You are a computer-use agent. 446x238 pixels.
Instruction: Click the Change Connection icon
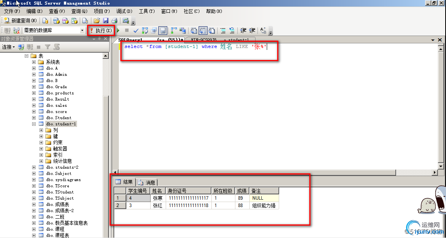(x=16, y=30)
